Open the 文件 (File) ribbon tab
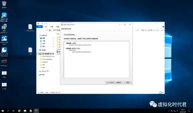The height and width of the screenshot is (113, 193). 39,27
